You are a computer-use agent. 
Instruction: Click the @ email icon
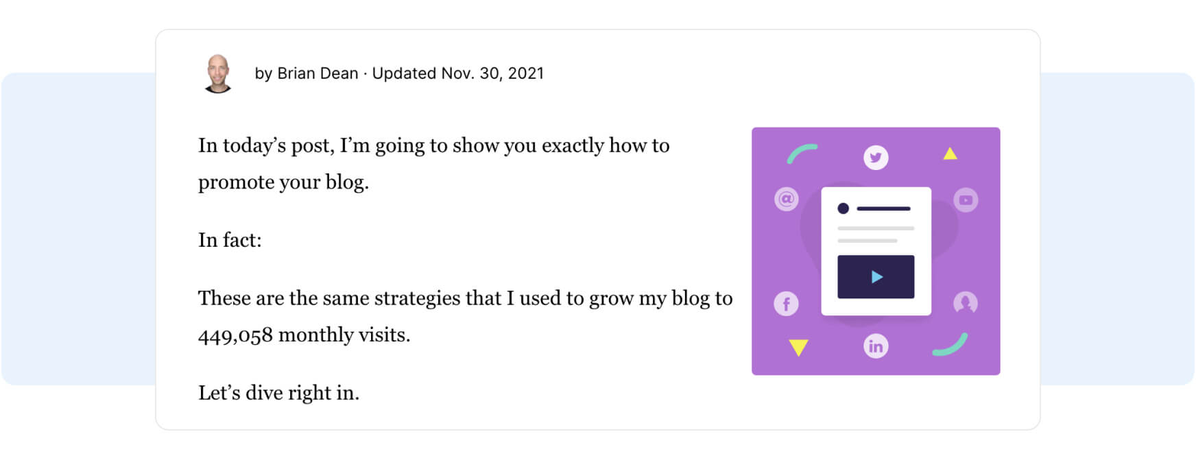pyautogui.click(x=787, y=200)
